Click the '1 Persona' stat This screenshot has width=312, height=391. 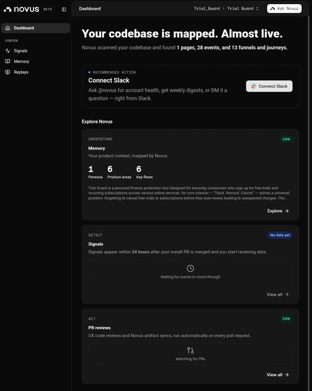click(96, 172)
